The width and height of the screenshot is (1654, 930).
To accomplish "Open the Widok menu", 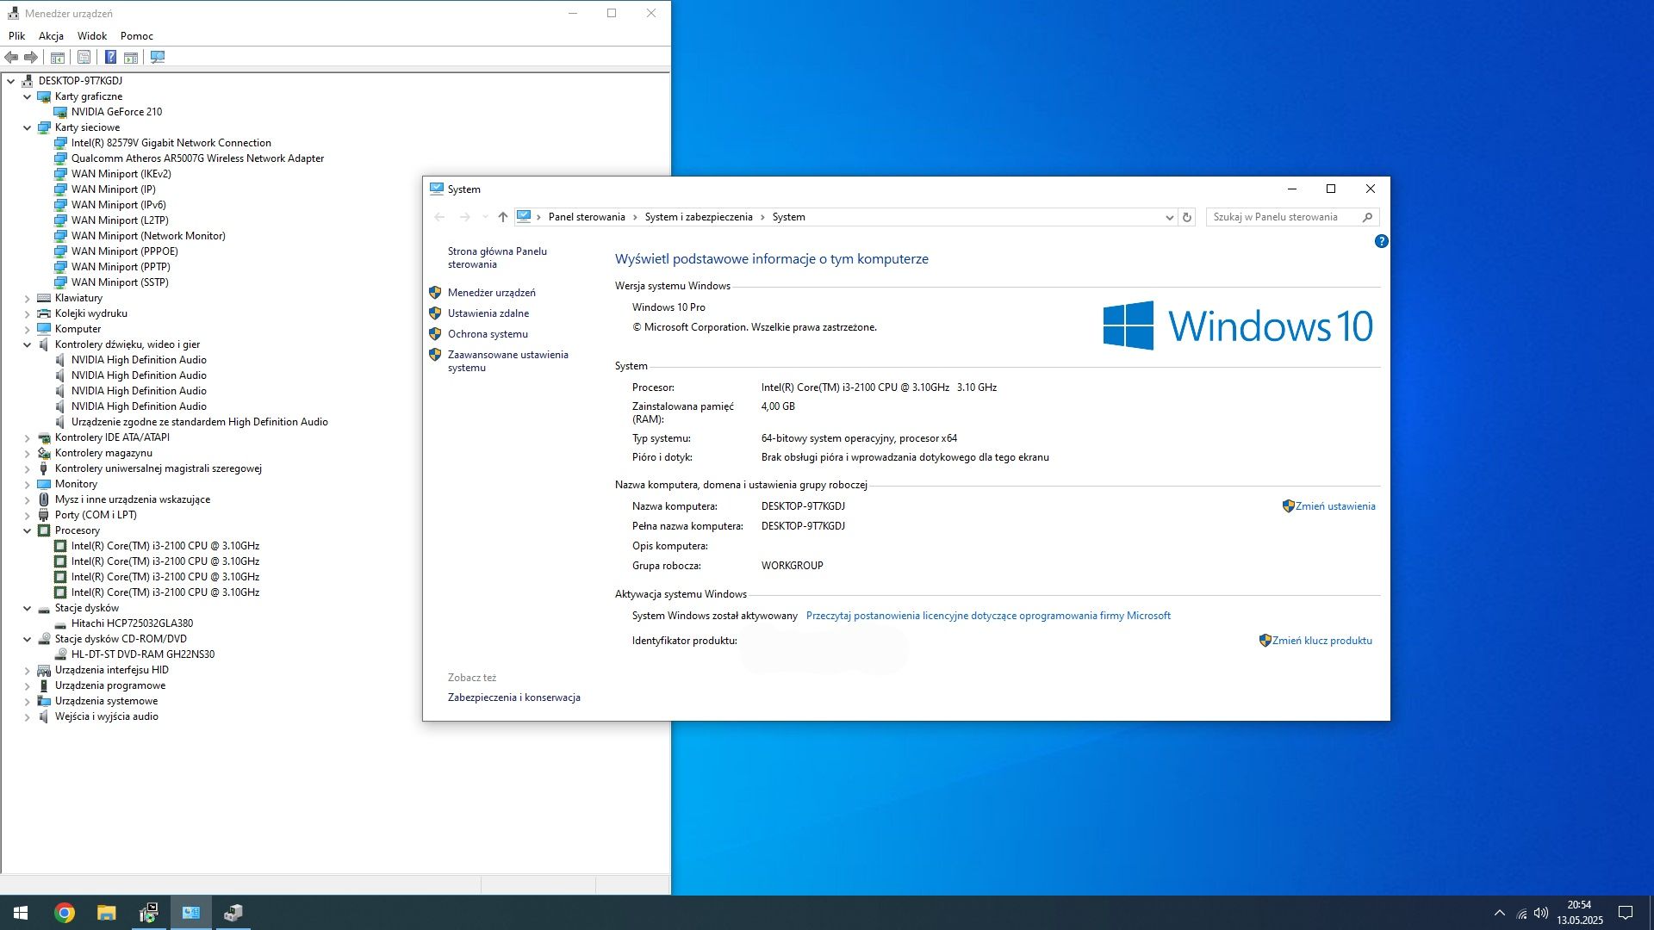I will 92,36.
